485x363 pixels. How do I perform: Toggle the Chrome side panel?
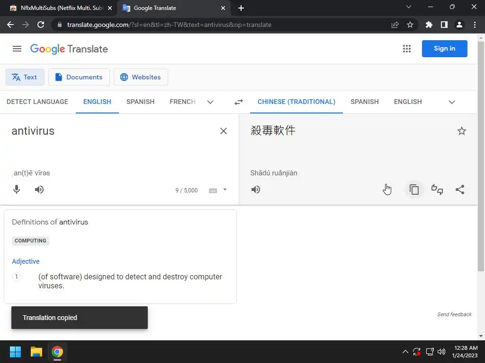[444, 25]
